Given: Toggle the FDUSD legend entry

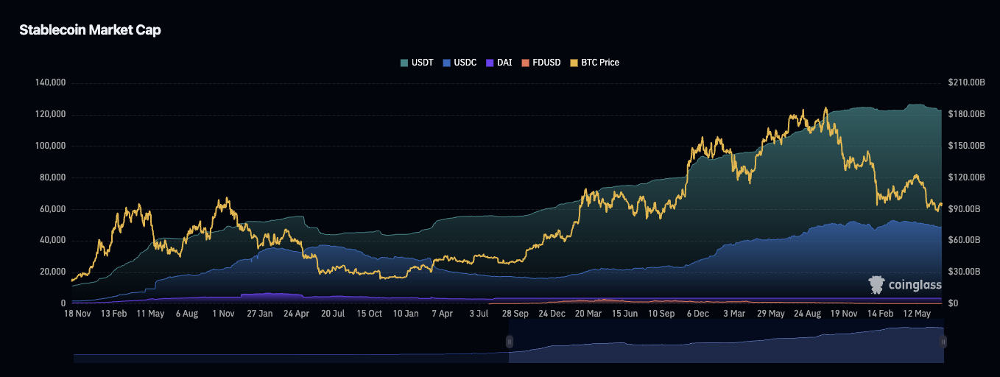Looking at the screenshot, I should tap(543, 63).
